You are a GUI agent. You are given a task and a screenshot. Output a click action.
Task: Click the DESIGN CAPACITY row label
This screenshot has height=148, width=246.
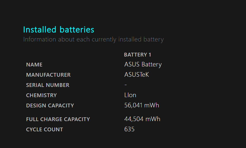(x=50, y=106)
